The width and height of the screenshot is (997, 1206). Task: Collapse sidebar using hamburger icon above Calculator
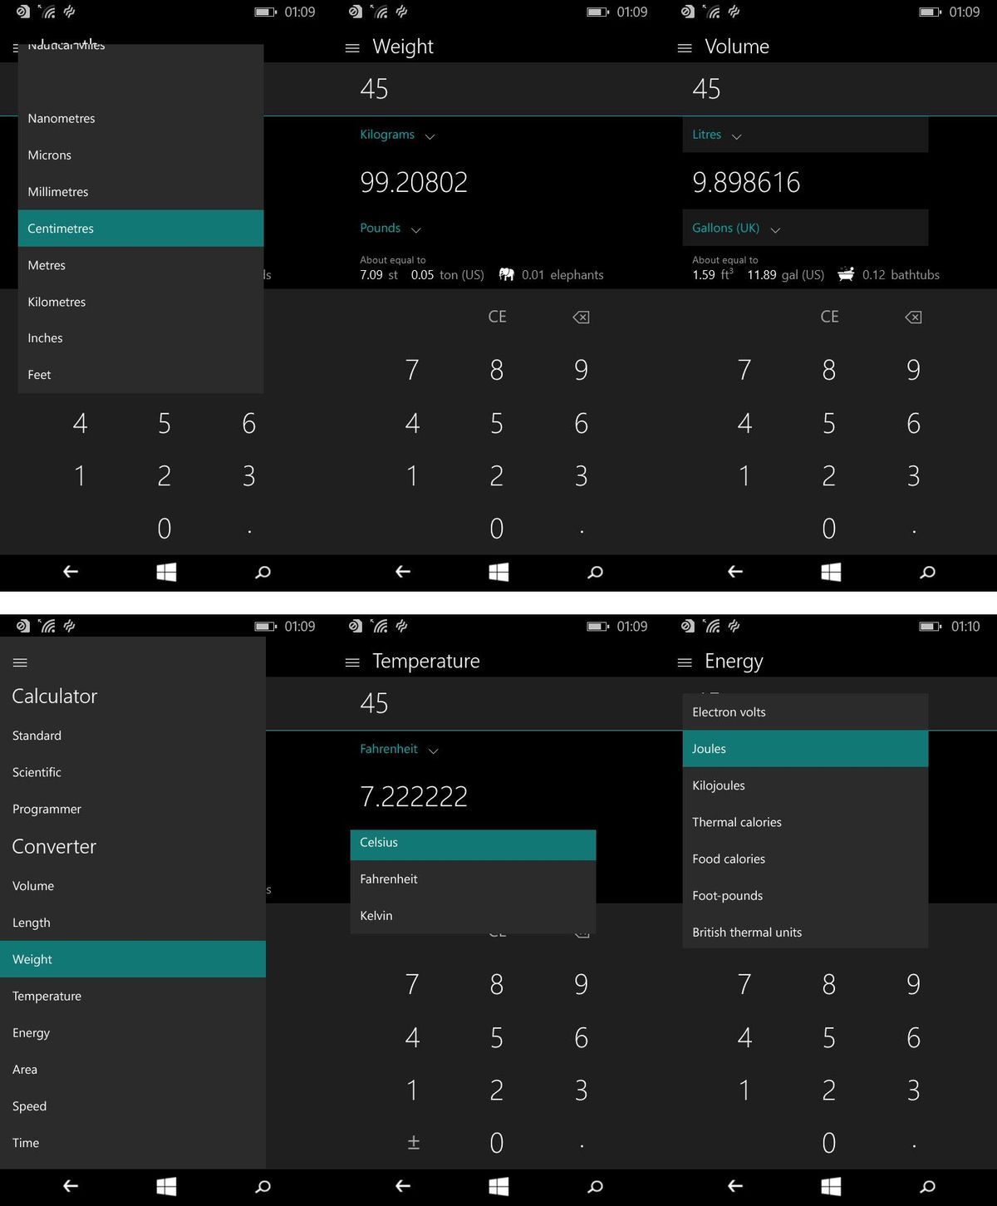point(19,662)
